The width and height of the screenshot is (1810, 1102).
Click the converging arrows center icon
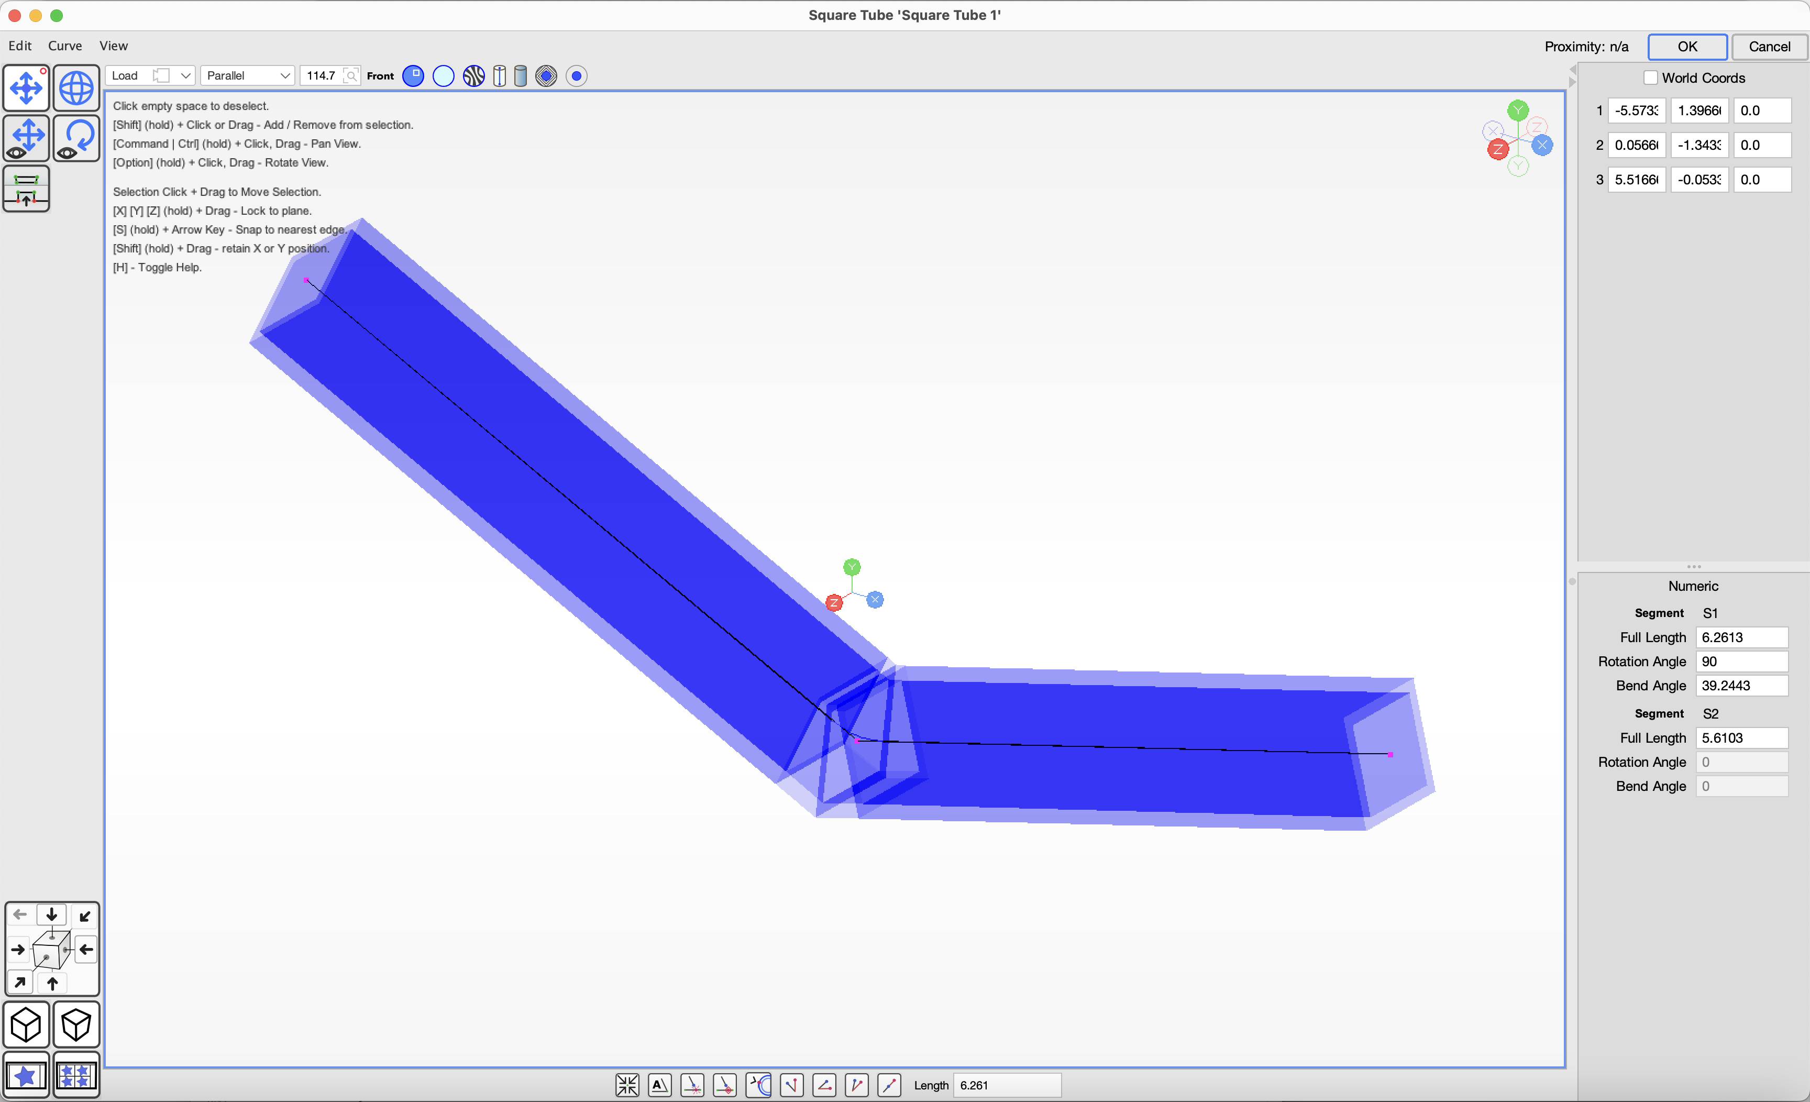[626, 1085]
